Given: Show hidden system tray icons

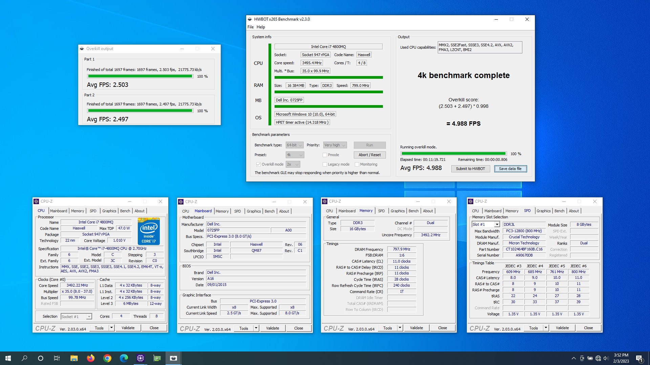Looking at the screenshot, I should pos(573,358).
